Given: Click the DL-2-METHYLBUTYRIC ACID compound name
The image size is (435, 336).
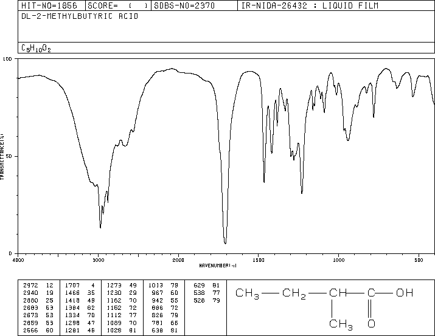Looking at the screenshot, I should (80, 16).
